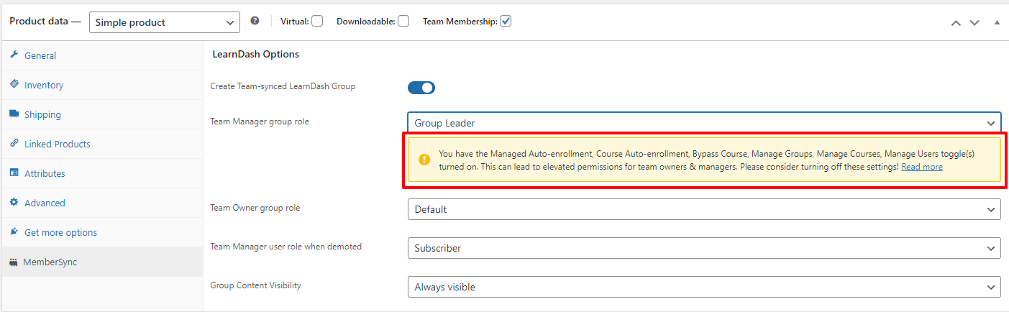
Task: Click the Advanced gear icon
Action: [x=14, y=202]
